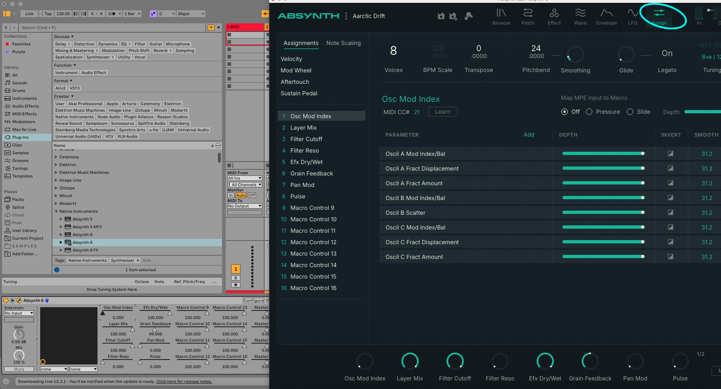Select Mod Wheel in assignments list
The height and width of the screenshot is (389, 721).
[296, 70]
